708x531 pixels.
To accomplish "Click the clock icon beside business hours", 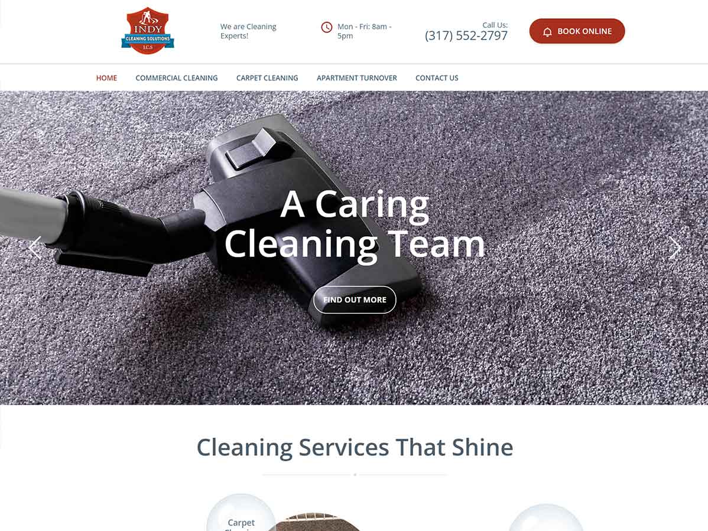I will [326, 28].
